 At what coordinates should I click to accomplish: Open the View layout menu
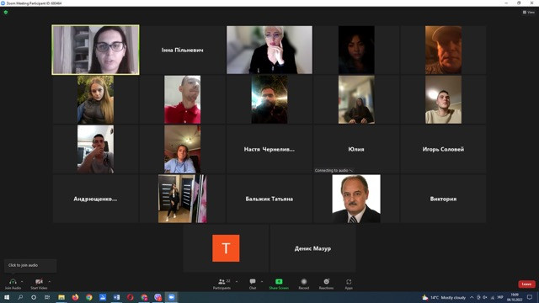click(x=529, y=12)
